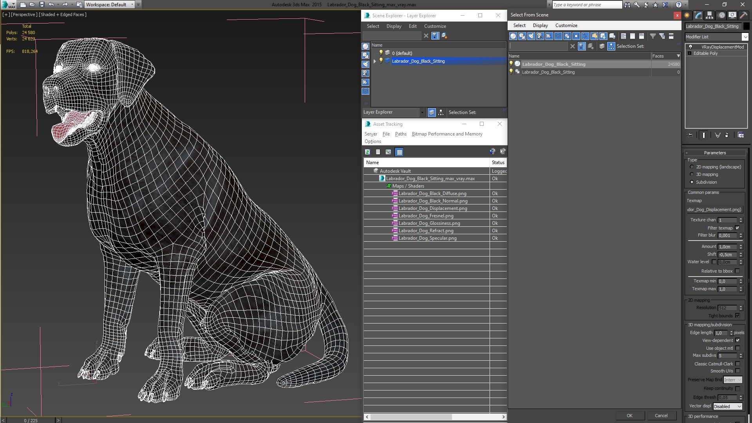Screen dimensions: 752x423
Task: Open the Vector displ dropdown
Action: pyautogui.click(x=727, y=407)
